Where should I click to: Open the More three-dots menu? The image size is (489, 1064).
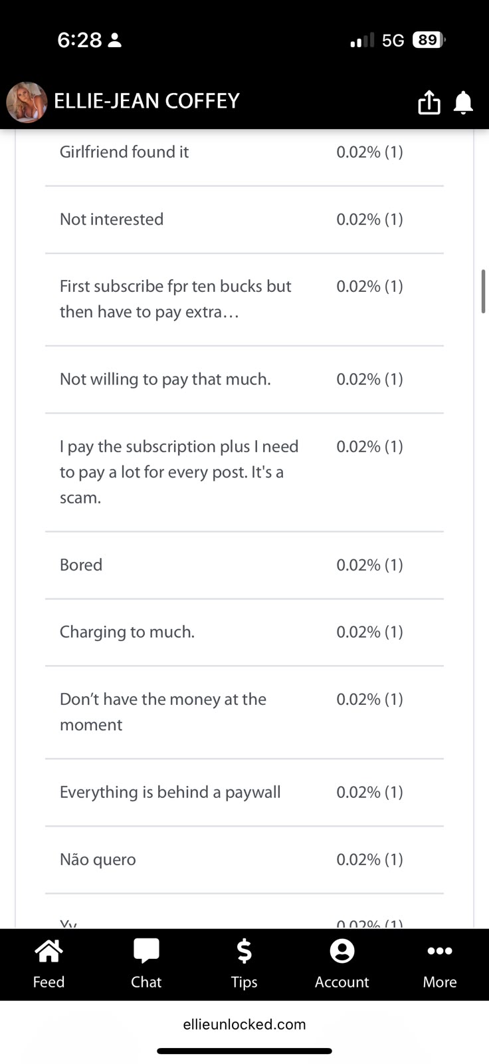(440, 964)
